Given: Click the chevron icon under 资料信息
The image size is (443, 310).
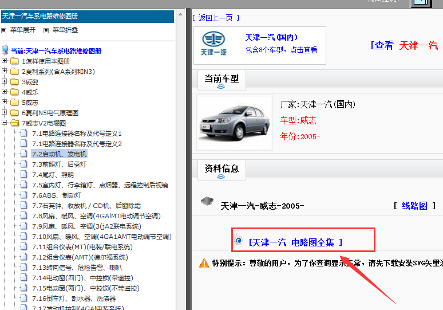Looking at the screenshot, I should pos(221,176).
